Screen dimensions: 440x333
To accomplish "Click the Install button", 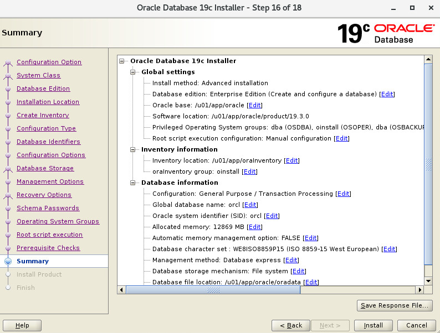I will 373,325.
